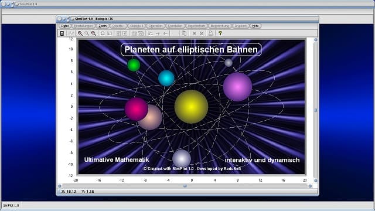The height and width of the screenshot is (211, 375).
Task: Click the greyed table window icon
Action: [134, 33]
